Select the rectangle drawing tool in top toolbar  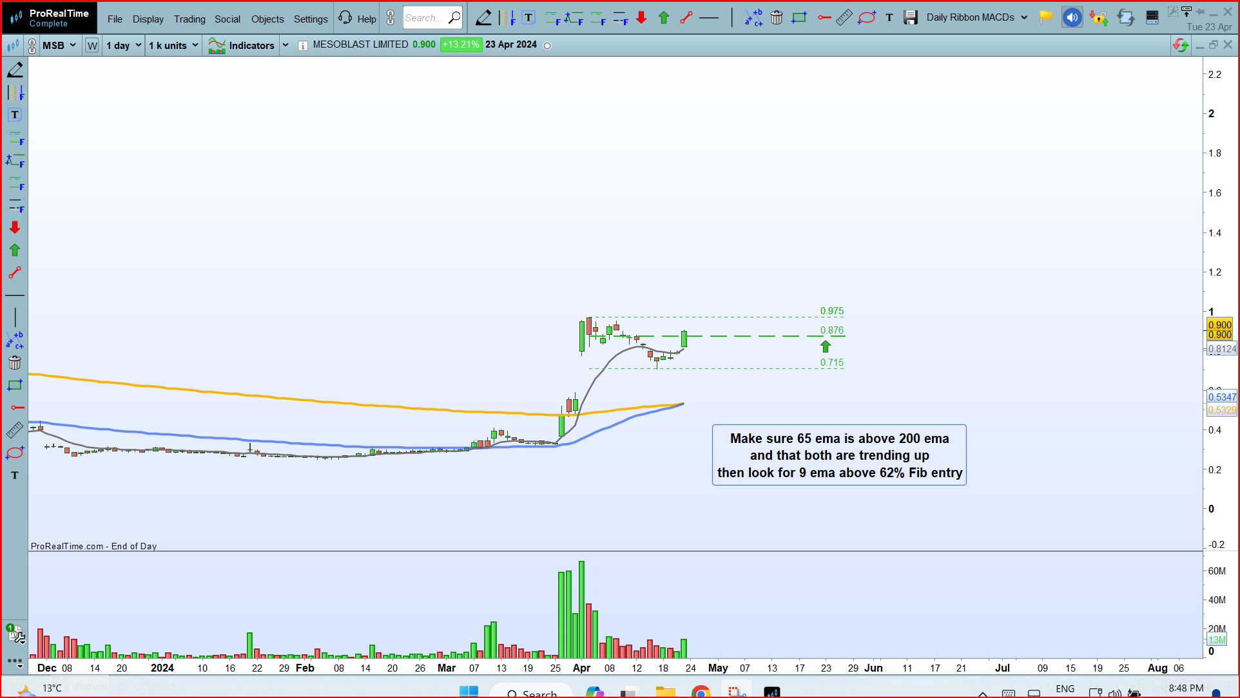799,18
